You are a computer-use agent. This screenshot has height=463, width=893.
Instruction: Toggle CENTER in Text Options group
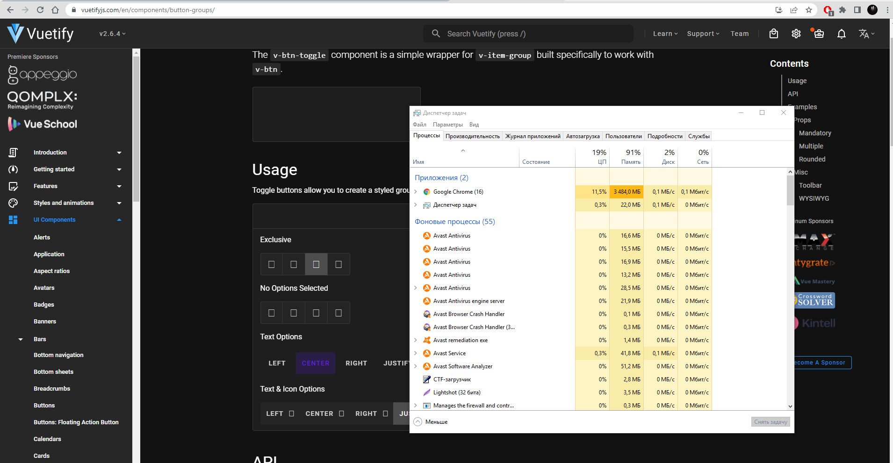coord(316,363)
